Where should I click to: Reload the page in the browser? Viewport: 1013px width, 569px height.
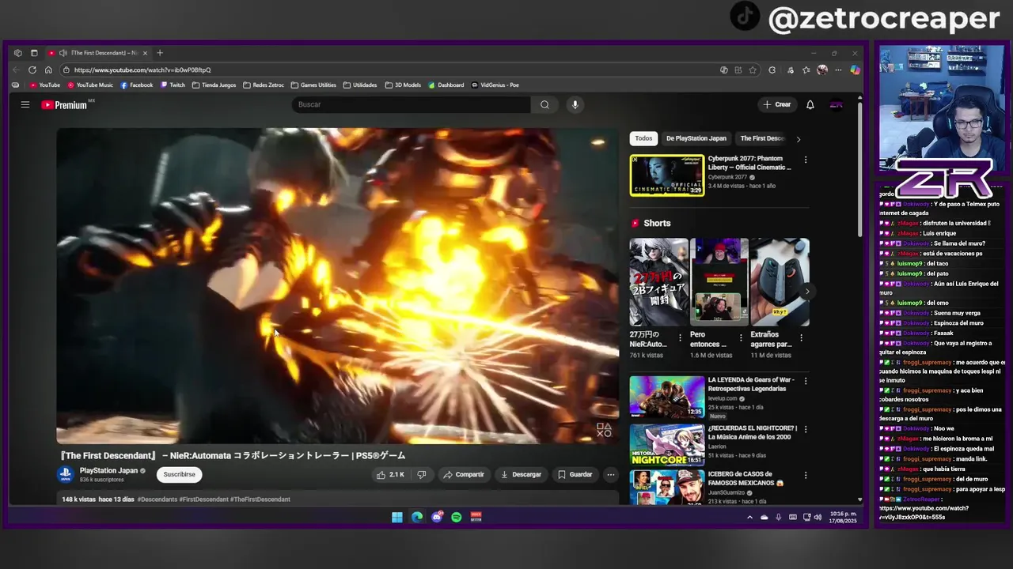point(32,70)
